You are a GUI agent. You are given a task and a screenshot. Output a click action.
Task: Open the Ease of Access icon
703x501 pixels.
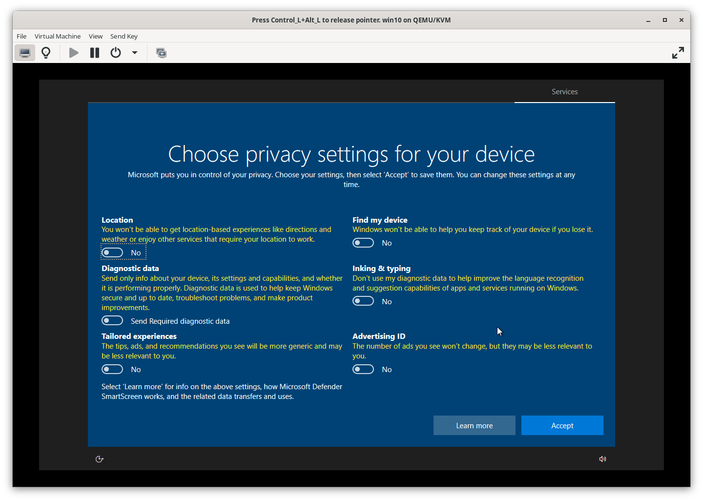pos(100,459)
